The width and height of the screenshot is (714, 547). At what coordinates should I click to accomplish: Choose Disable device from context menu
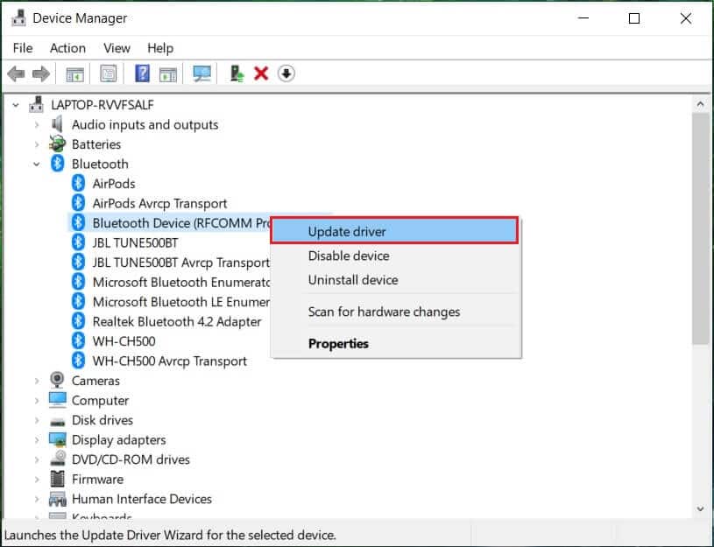click(x=396, y=256)
